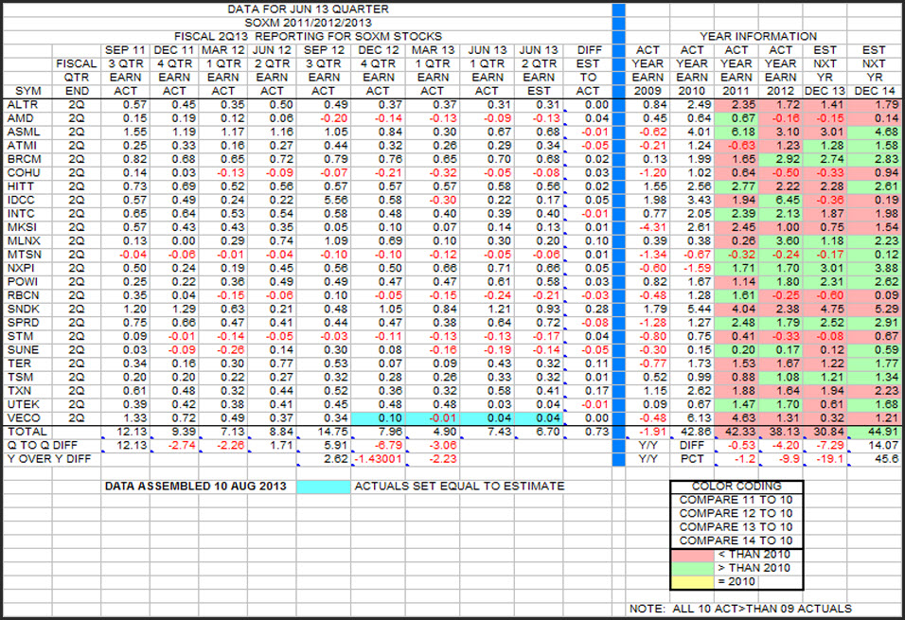Select the ASML symbol cell
905x620 pixels.
point(27,133)
